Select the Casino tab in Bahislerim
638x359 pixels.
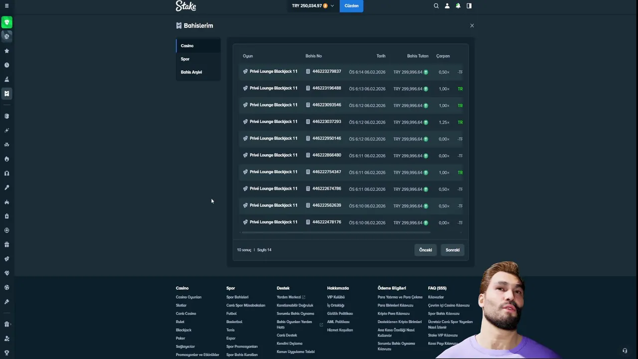(x=198, y=46)
